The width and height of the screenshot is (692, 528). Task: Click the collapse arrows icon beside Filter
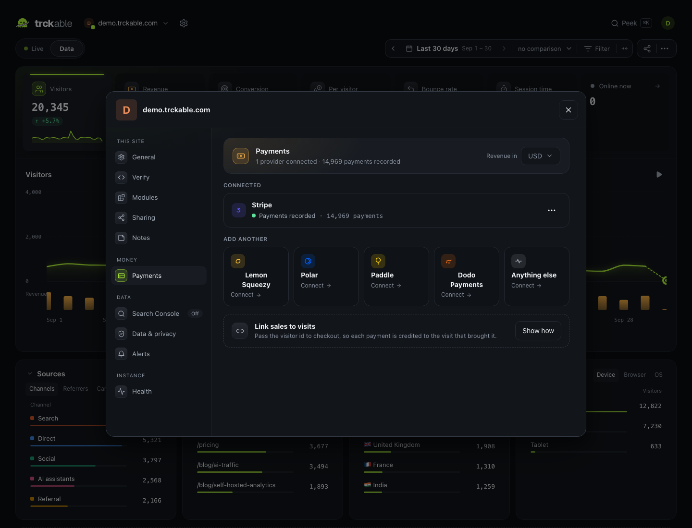[x=625, y=48]
